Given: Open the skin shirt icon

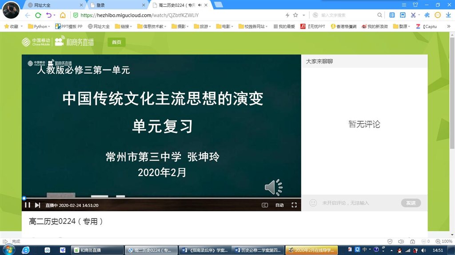Looking at the screenshot, I should point(415,5).
